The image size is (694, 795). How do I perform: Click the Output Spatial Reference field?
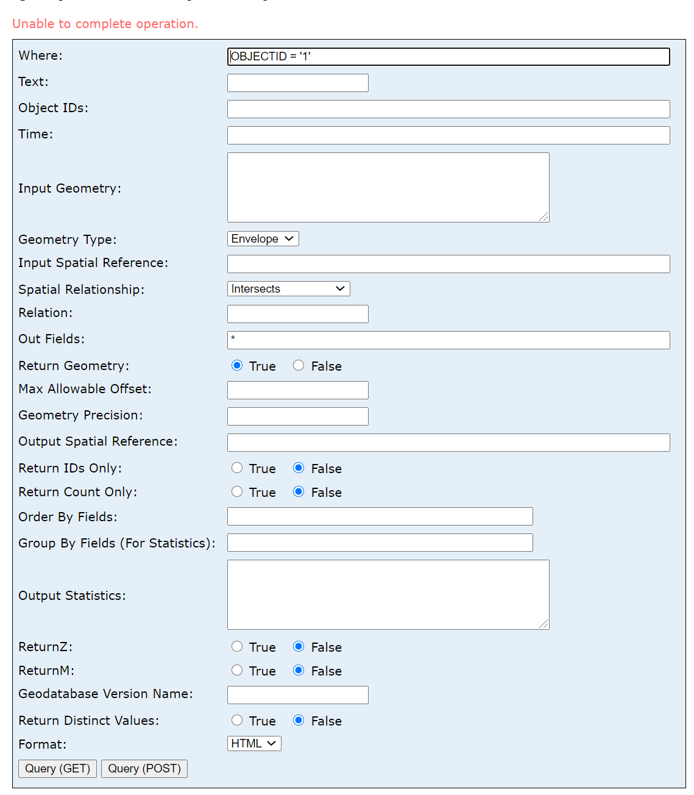click(448, 443)
